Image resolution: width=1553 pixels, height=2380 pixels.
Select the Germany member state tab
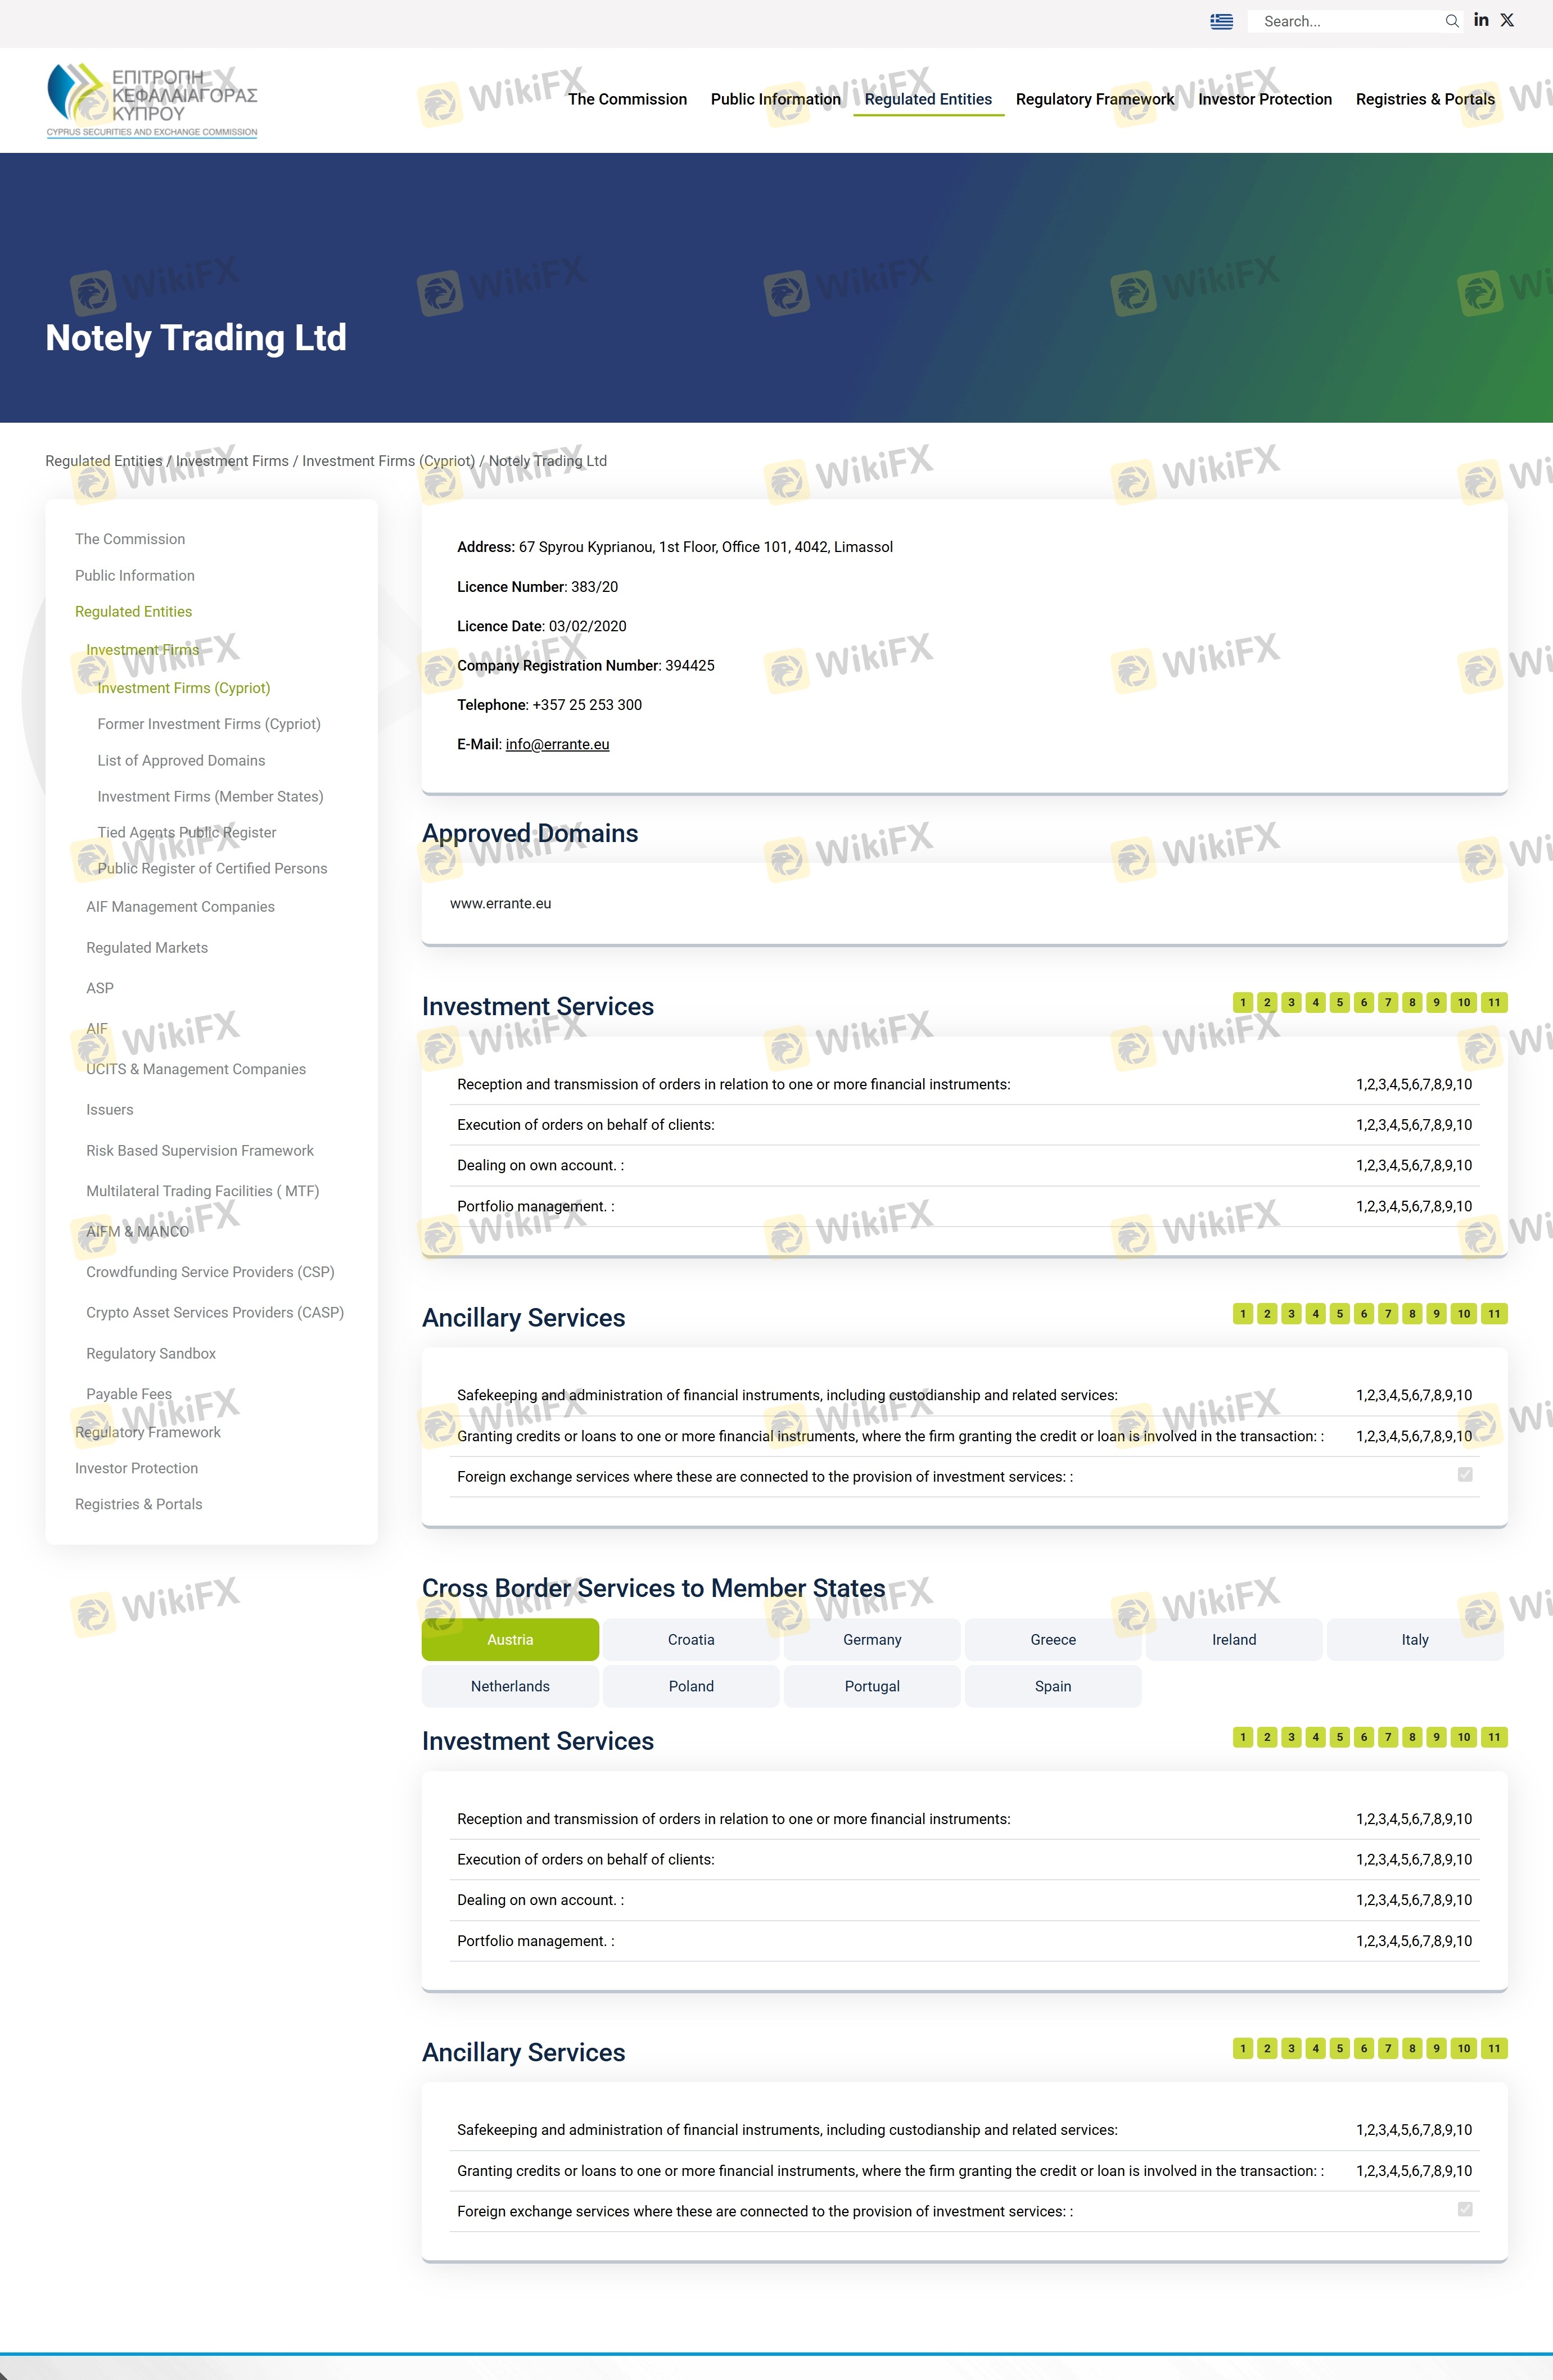coord(872,1639)
